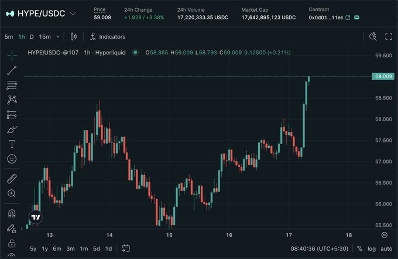The width and height of the screenshot is (398, 259).
Task: Click the TradingView logo badge
Action: 36,217
